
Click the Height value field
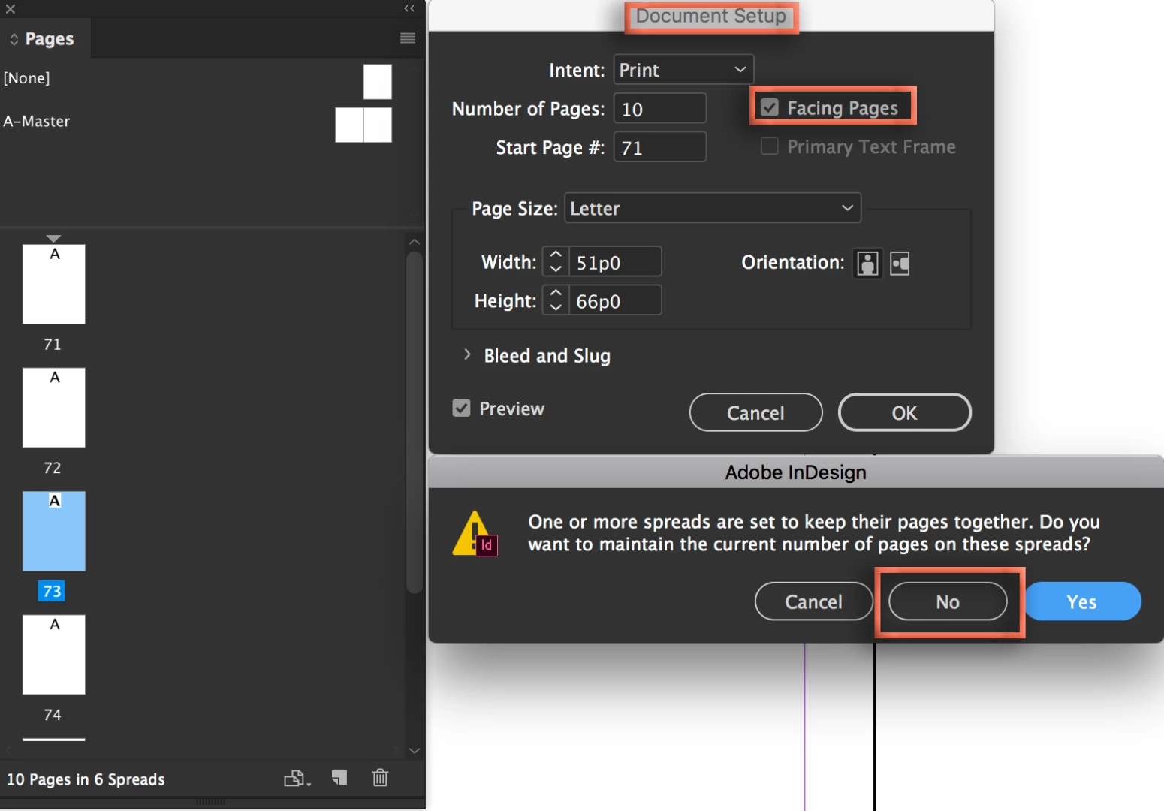615,300
